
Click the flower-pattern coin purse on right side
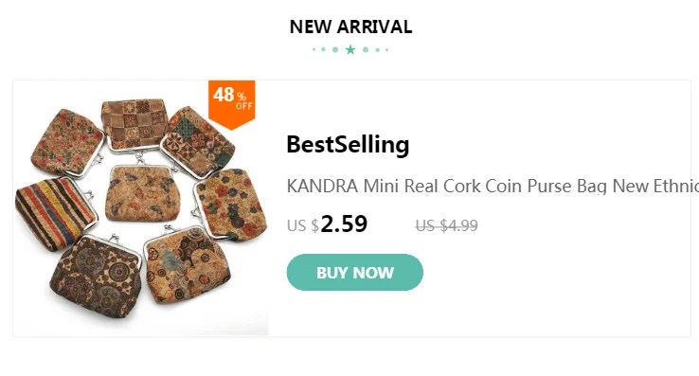point(231,204)
